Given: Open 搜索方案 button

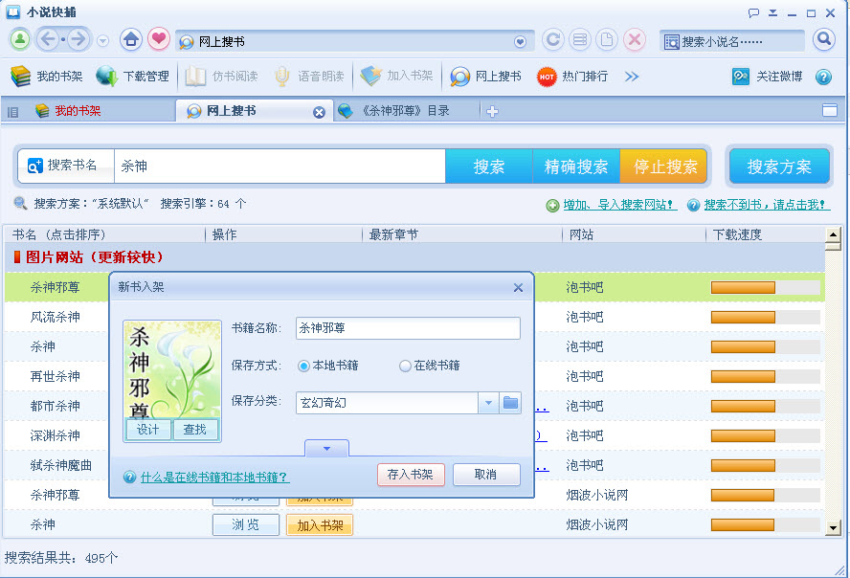Looking at the screenshot, I should click(779, 167).
